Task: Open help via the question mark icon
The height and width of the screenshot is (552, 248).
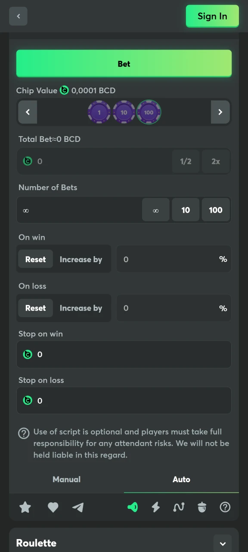Action: point(225,507)
